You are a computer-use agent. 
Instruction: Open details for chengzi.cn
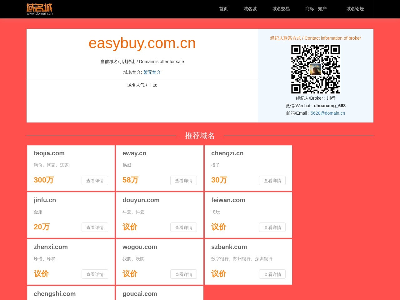pyautogui.click(x=272, y=180)
